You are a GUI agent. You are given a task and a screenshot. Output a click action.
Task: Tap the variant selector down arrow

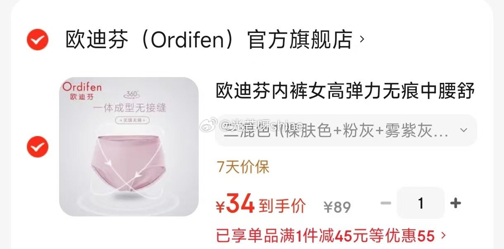464,130
